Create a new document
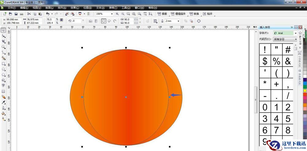307x151 pixels. (x=5, y=14)
